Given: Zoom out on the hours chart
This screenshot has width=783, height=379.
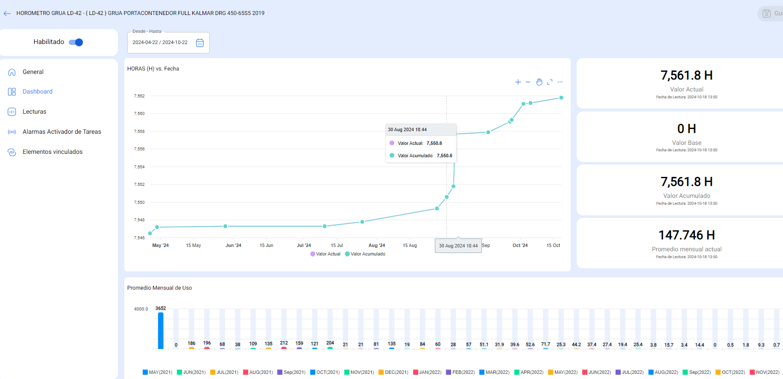Looking at the screenshot, I should (x=528, y=82).
